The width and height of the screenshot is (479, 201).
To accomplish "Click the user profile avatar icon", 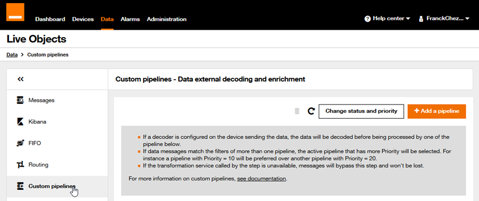I will [421, 19].
